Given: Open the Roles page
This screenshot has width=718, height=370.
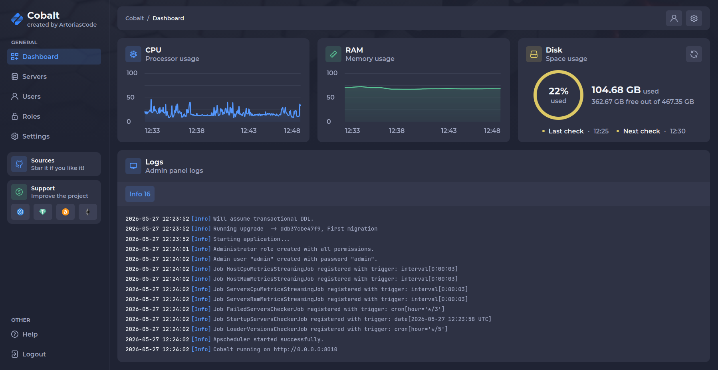Looking at the screenshot, I should pos(54,116).
